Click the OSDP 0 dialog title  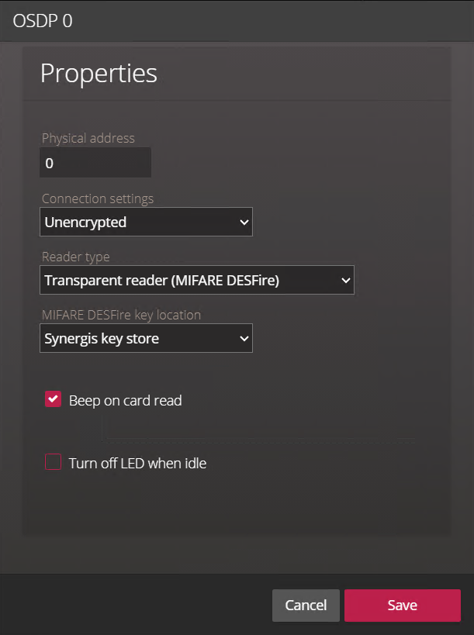click(43, 21)
